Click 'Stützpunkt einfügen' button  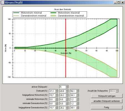tap(107, 96)
